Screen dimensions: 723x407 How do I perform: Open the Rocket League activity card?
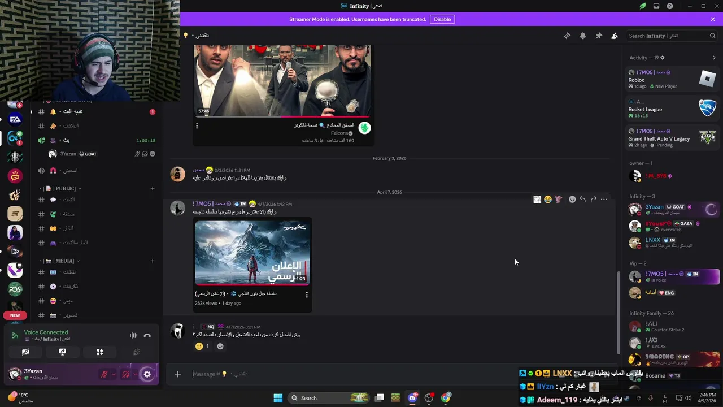tap(672, 109)
